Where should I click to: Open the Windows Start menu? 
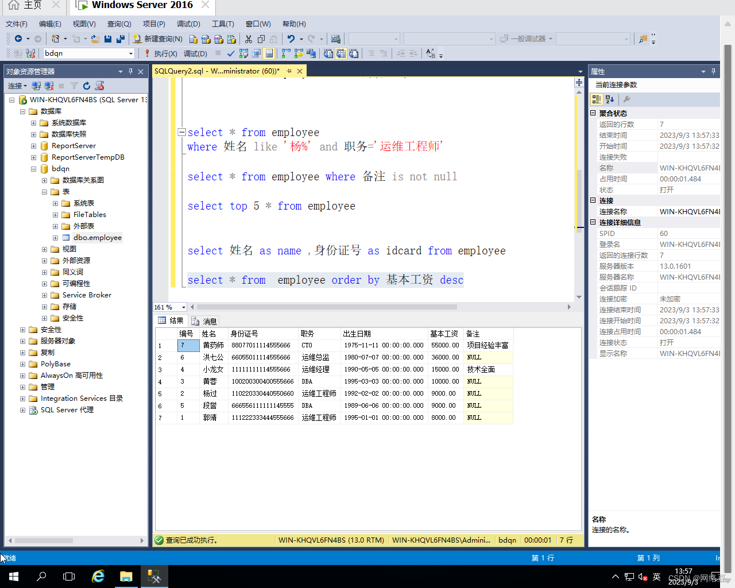14,577
